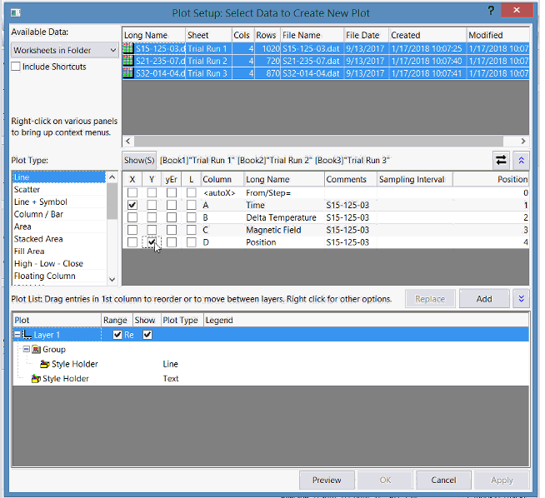Click the Replace button
Viewport: 545px width, 498px height.
pyautogui.click(x=430, y=299)
